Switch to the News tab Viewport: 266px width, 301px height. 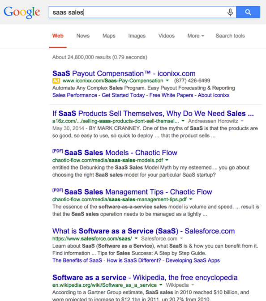(x=83, y=36)
